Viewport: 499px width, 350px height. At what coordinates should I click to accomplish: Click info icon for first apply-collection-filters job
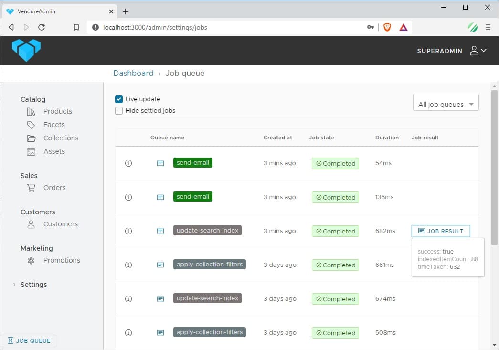pyautogui.click(x=128, y=265)
